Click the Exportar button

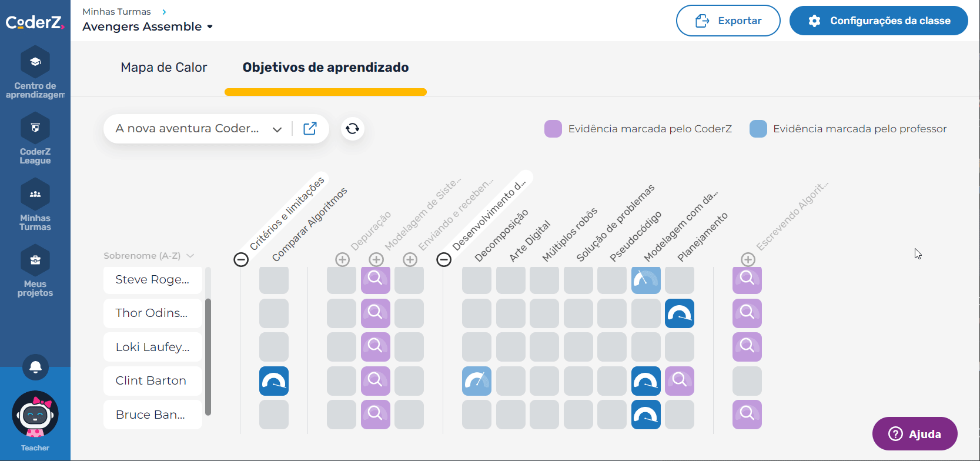pos(728,21)
